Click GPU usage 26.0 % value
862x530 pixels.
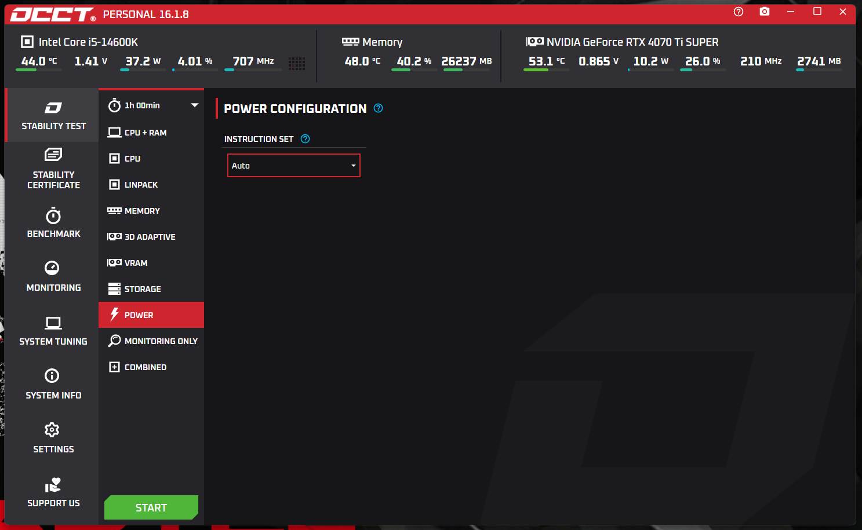coord(703,61)
